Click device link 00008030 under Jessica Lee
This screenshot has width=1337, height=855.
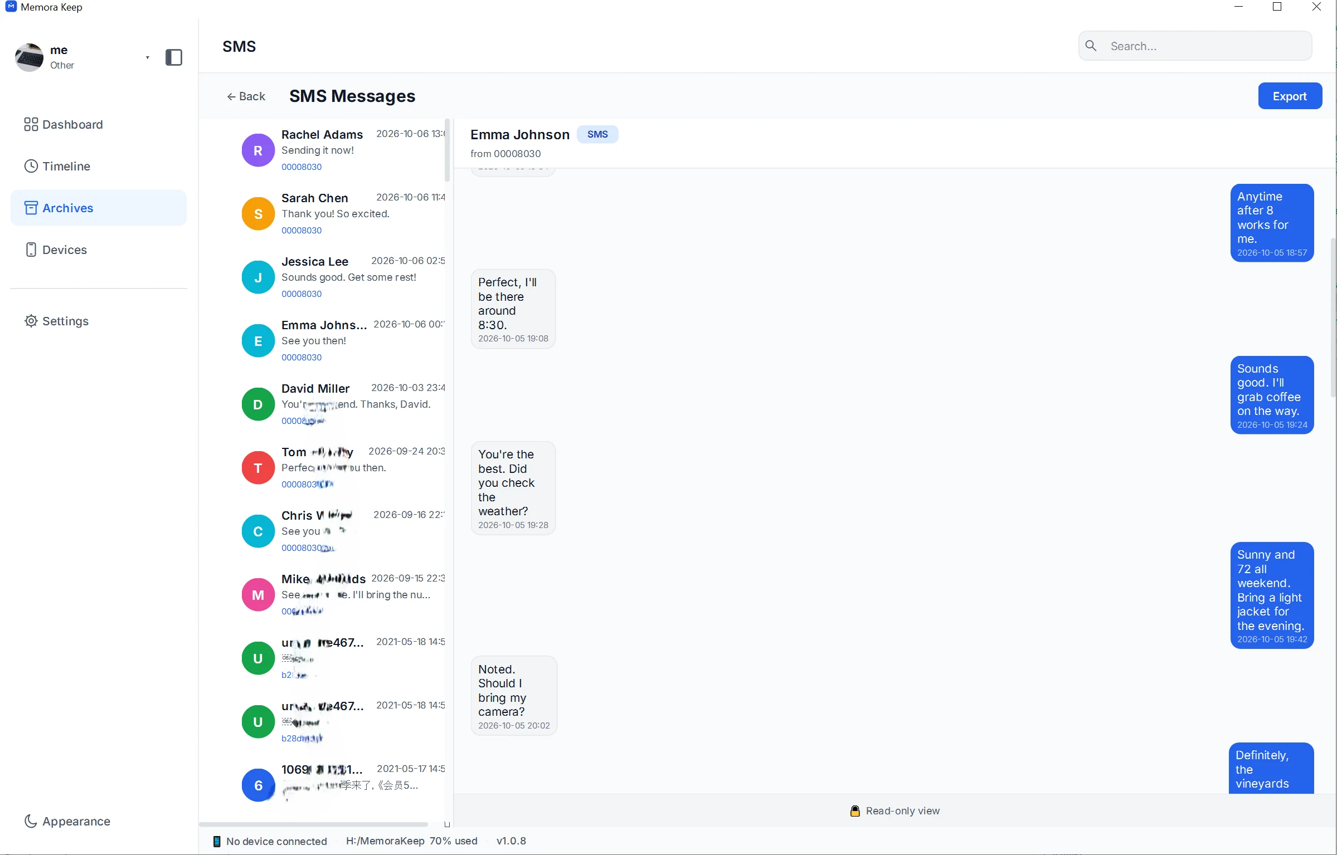tap(302, 294)
